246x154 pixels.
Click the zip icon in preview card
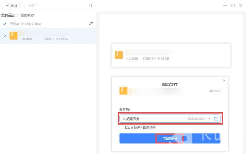(x=118, y=55)
